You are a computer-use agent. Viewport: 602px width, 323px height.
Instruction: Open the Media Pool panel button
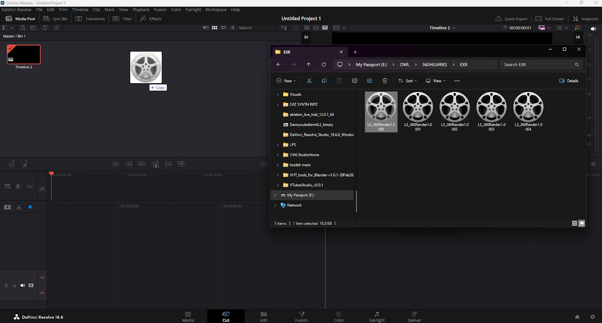click(x=20, y=19)
